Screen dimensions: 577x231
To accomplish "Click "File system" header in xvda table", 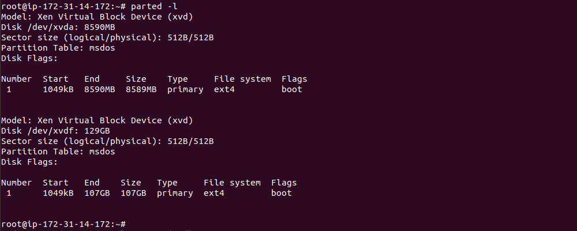I will (x=242, y=79).
